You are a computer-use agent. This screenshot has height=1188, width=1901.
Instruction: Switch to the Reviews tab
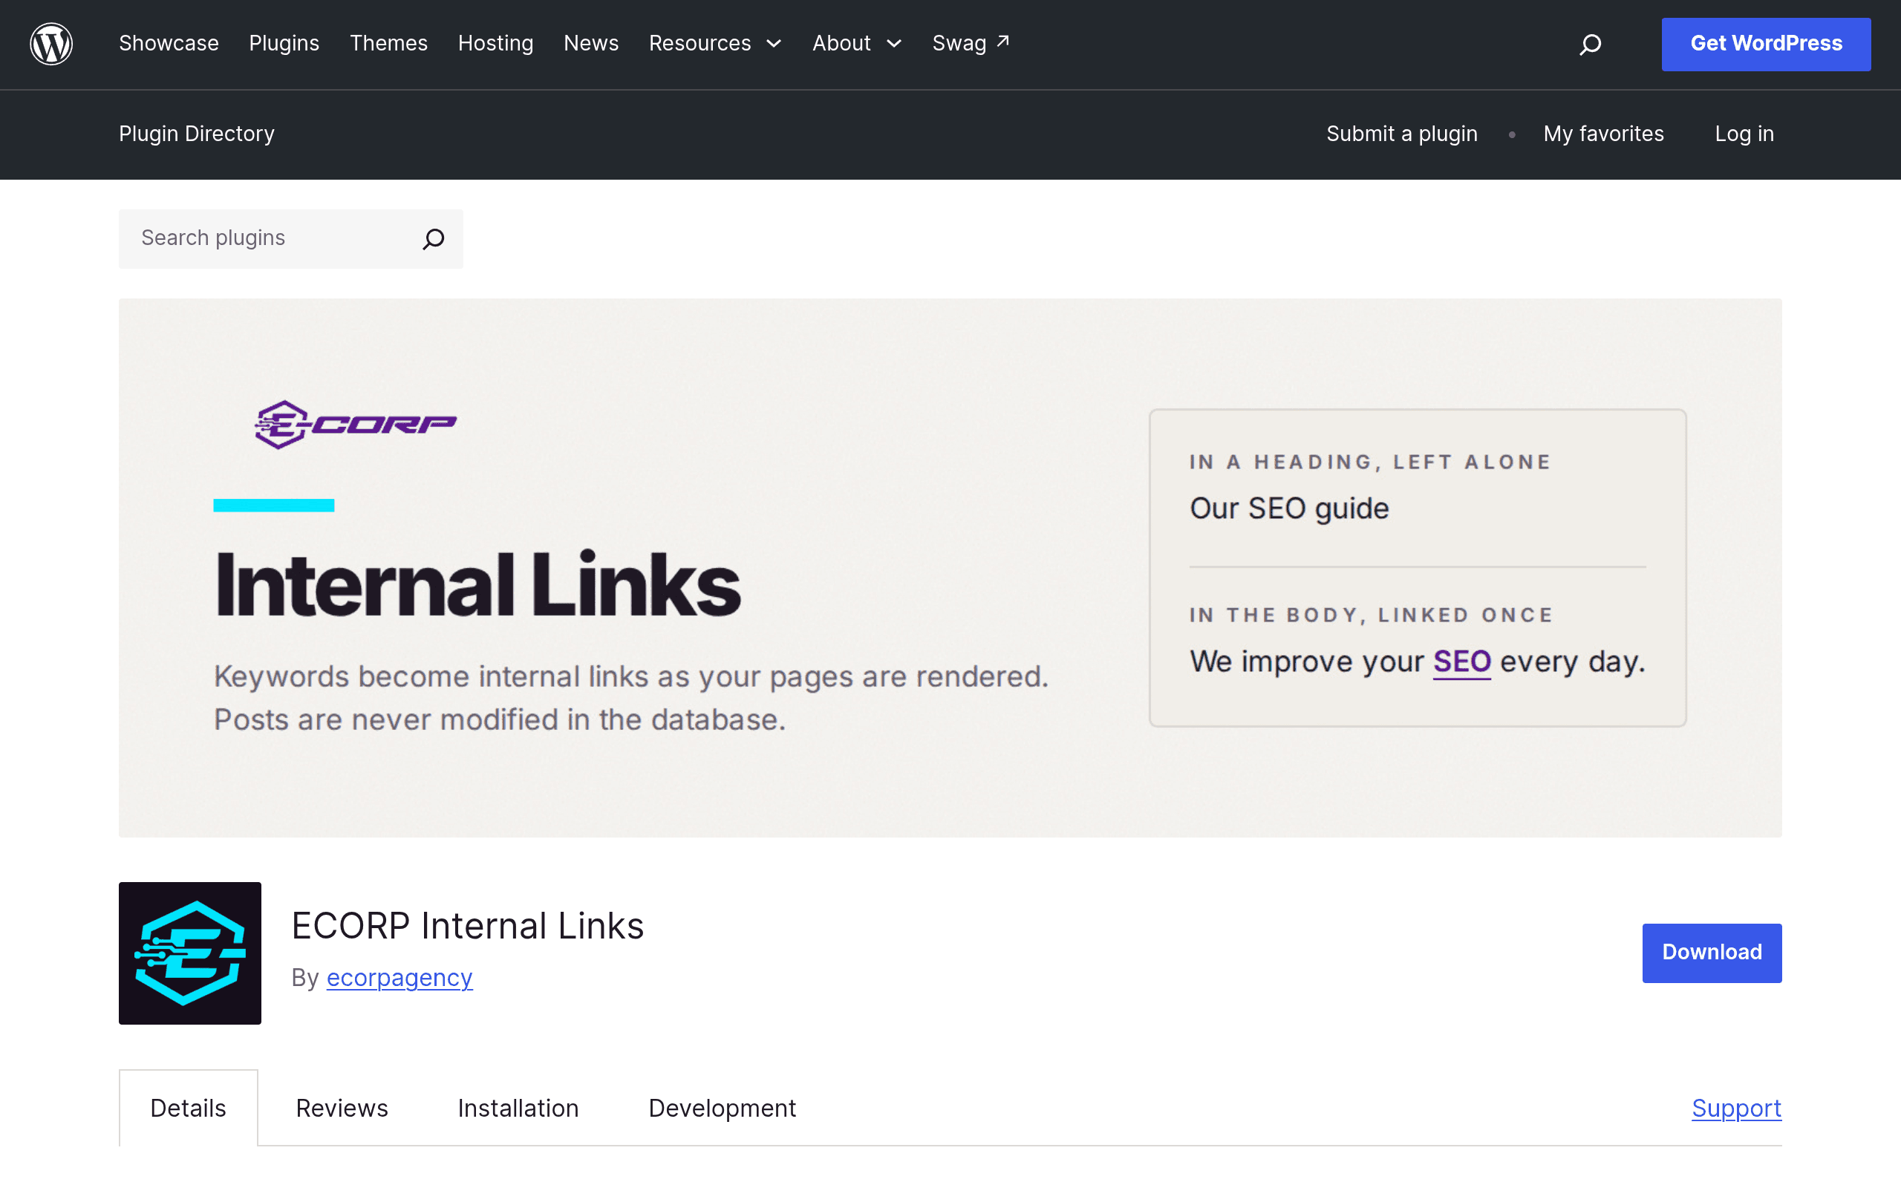342,1108
